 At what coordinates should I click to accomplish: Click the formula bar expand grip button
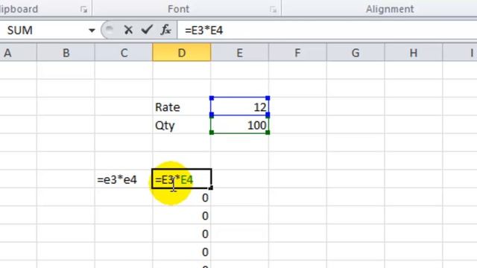(110, 30)
